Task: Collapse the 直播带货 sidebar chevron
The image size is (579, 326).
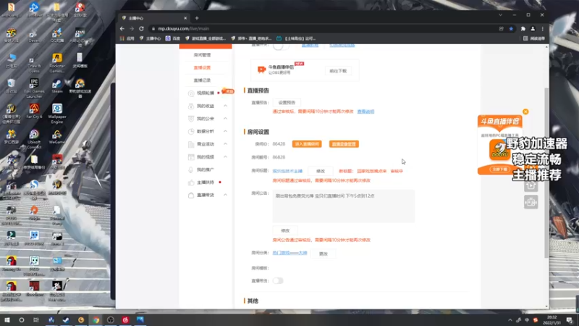Action: click(225, 195)
